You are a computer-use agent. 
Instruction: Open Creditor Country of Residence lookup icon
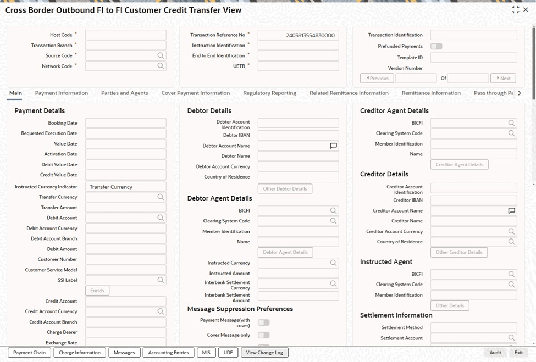point(511,242)
